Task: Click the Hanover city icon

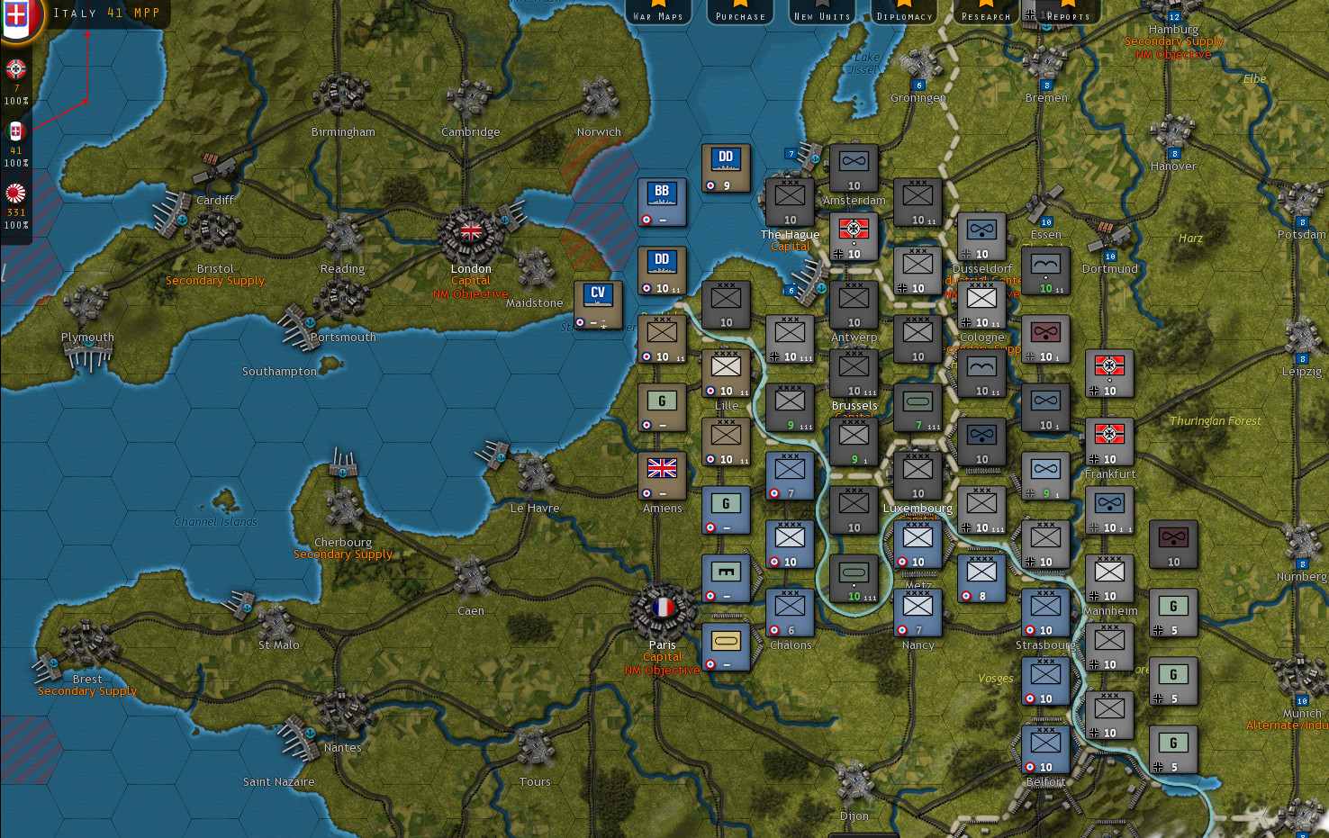Action: click(x=1173, y=135)
